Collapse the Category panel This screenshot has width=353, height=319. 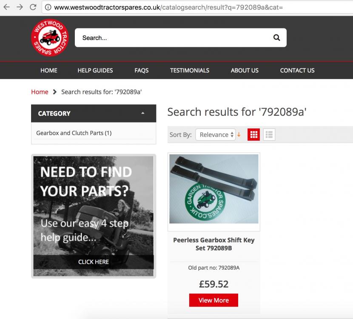143,113
